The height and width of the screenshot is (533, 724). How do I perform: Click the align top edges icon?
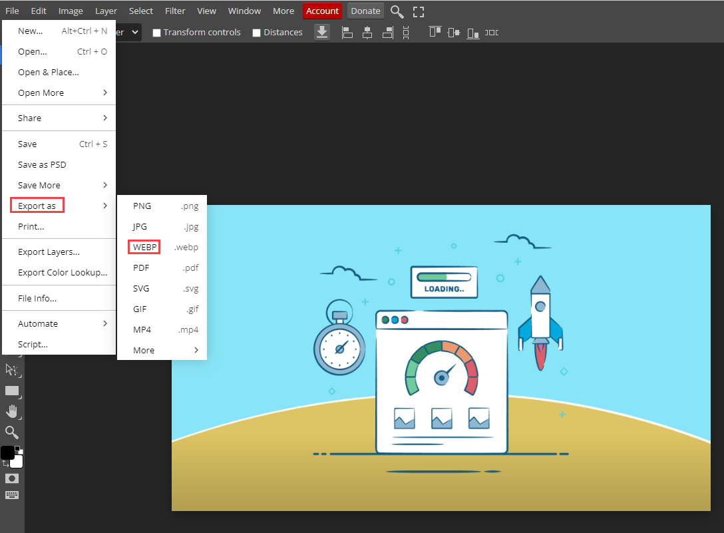[x=435, y=32]
